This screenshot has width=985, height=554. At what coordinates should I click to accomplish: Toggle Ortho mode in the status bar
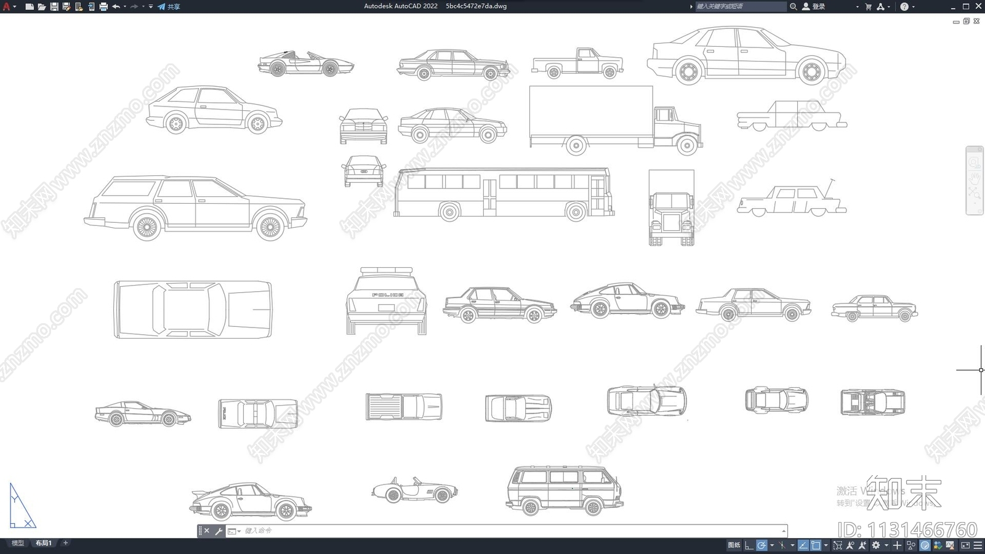pyautogui.click(x=749, y=545)
